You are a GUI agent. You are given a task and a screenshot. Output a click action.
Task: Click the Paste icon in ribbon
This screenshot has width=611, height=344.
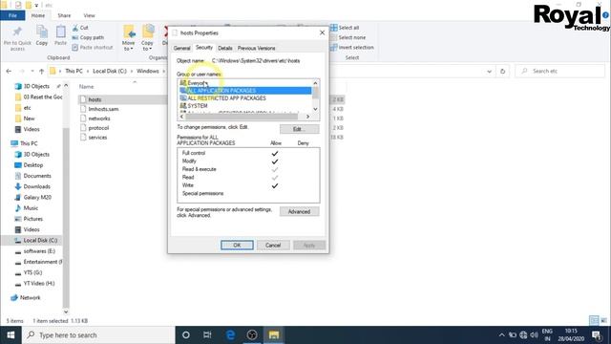pyautogui.click(x=60, y=35)
